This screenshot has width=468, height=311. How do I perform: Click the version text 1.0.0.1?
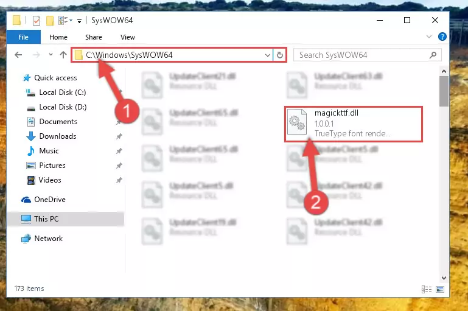[324, 124]
